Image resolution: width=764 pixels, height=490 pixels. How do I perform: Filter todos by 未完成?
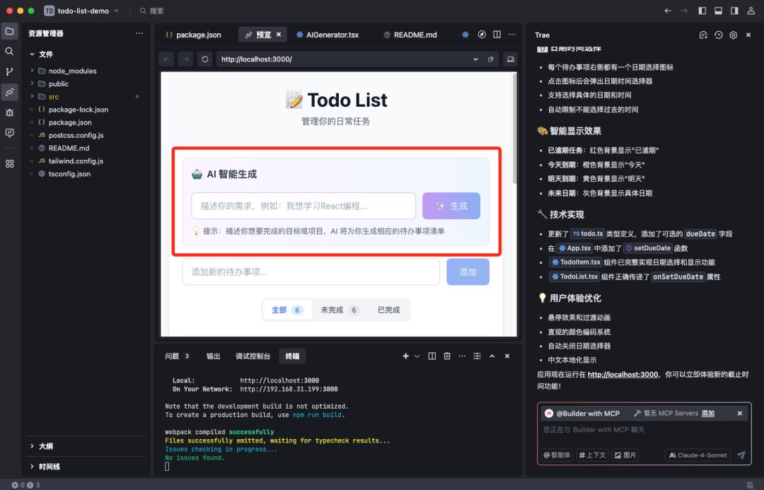pos(340,310)
